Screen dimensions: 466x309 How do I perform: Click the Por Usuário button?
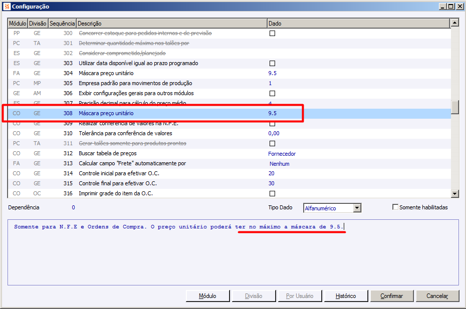[x=300, y=296]
